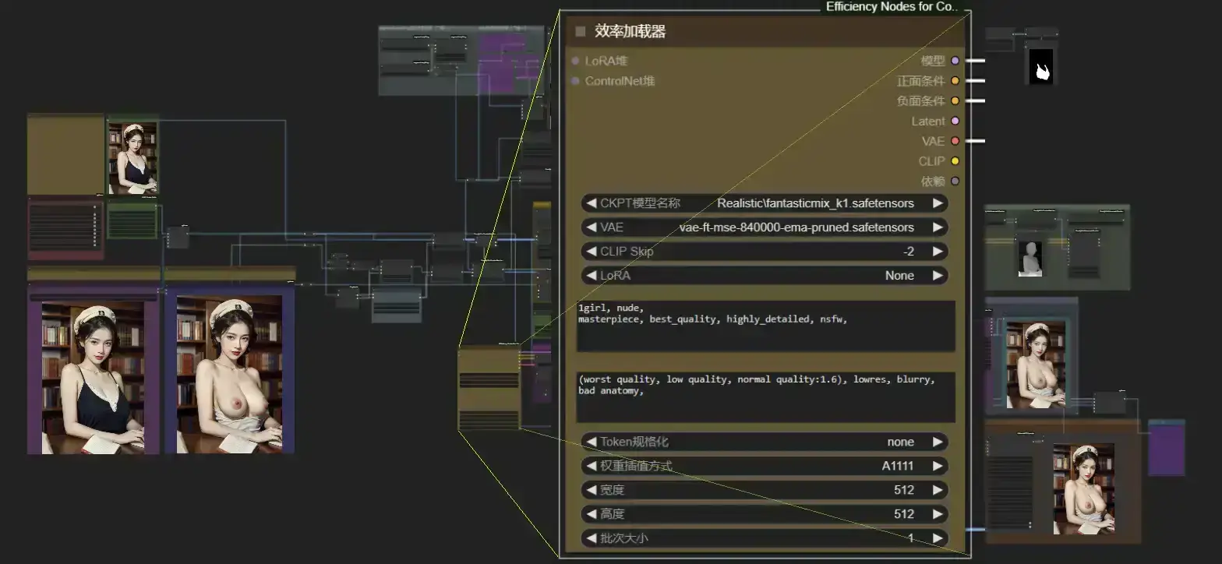Screen dimensions: 1222x564
Task: Increase 宽度 value with right arrow
Action: pos(938,490)
